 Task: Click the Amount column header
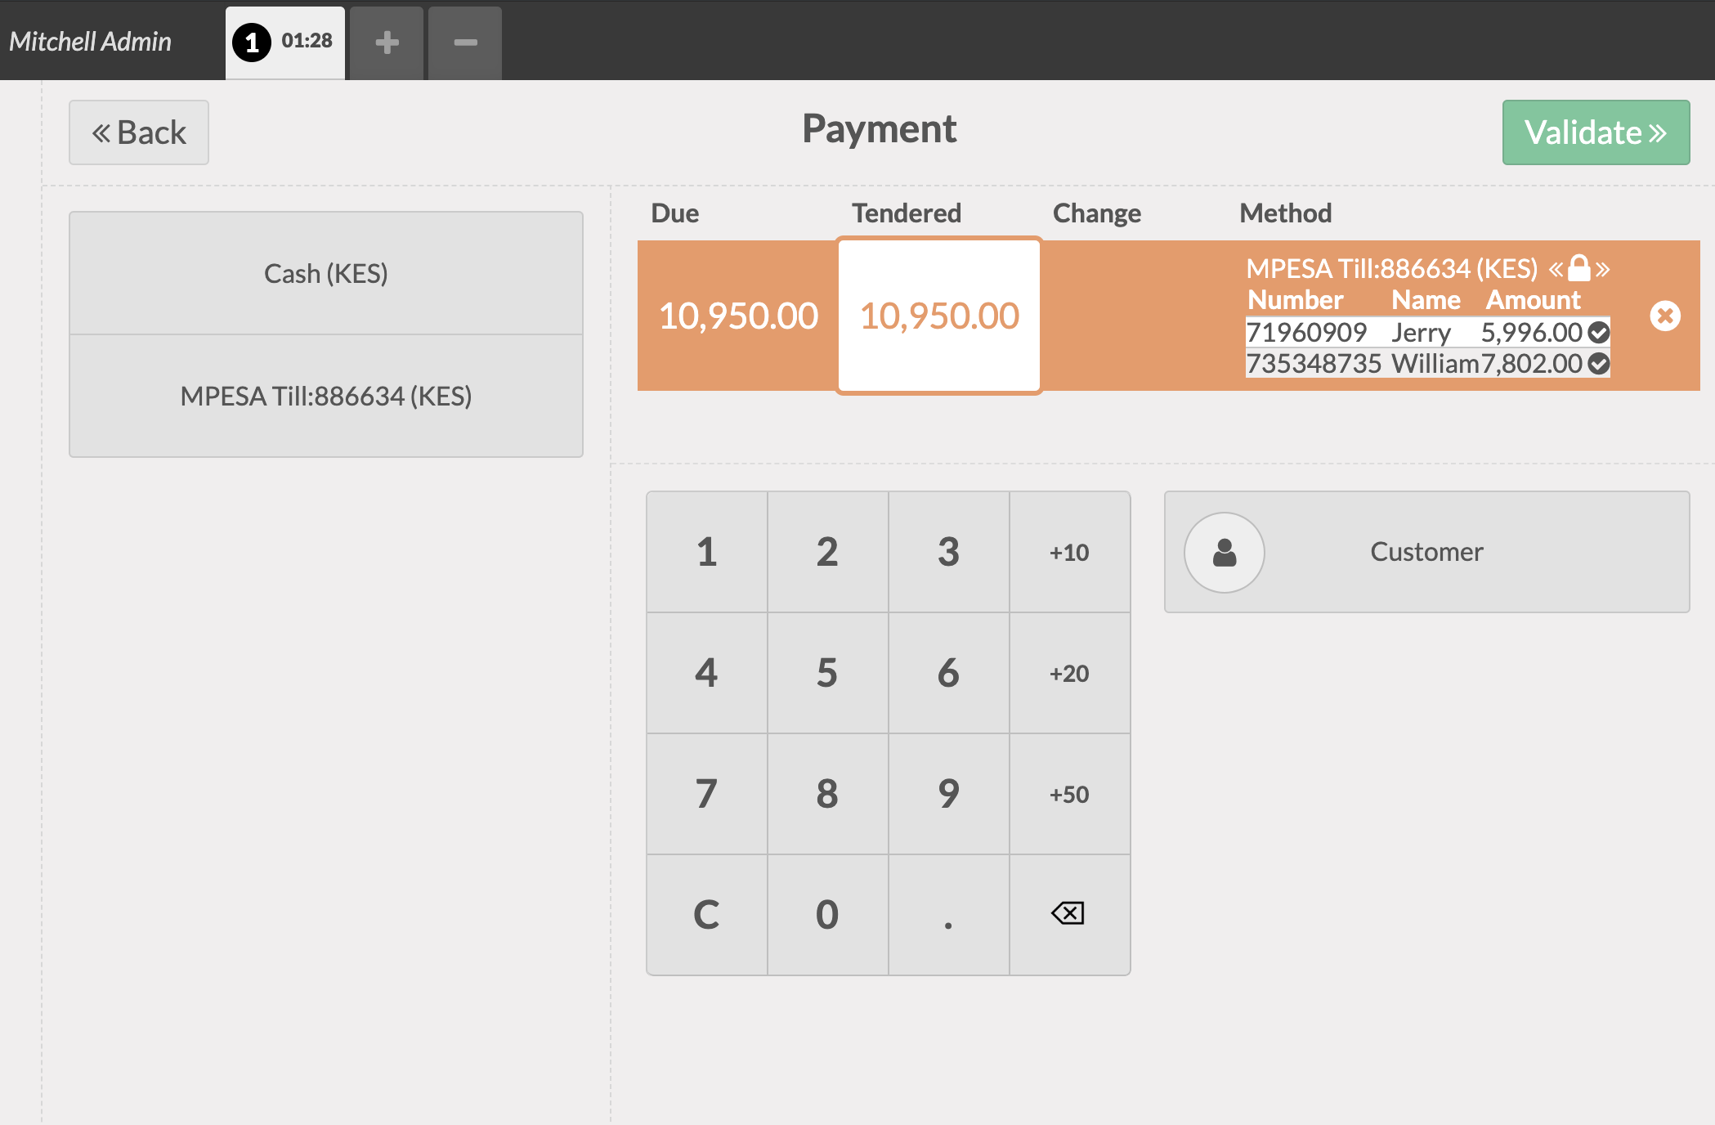(1533, 300)
